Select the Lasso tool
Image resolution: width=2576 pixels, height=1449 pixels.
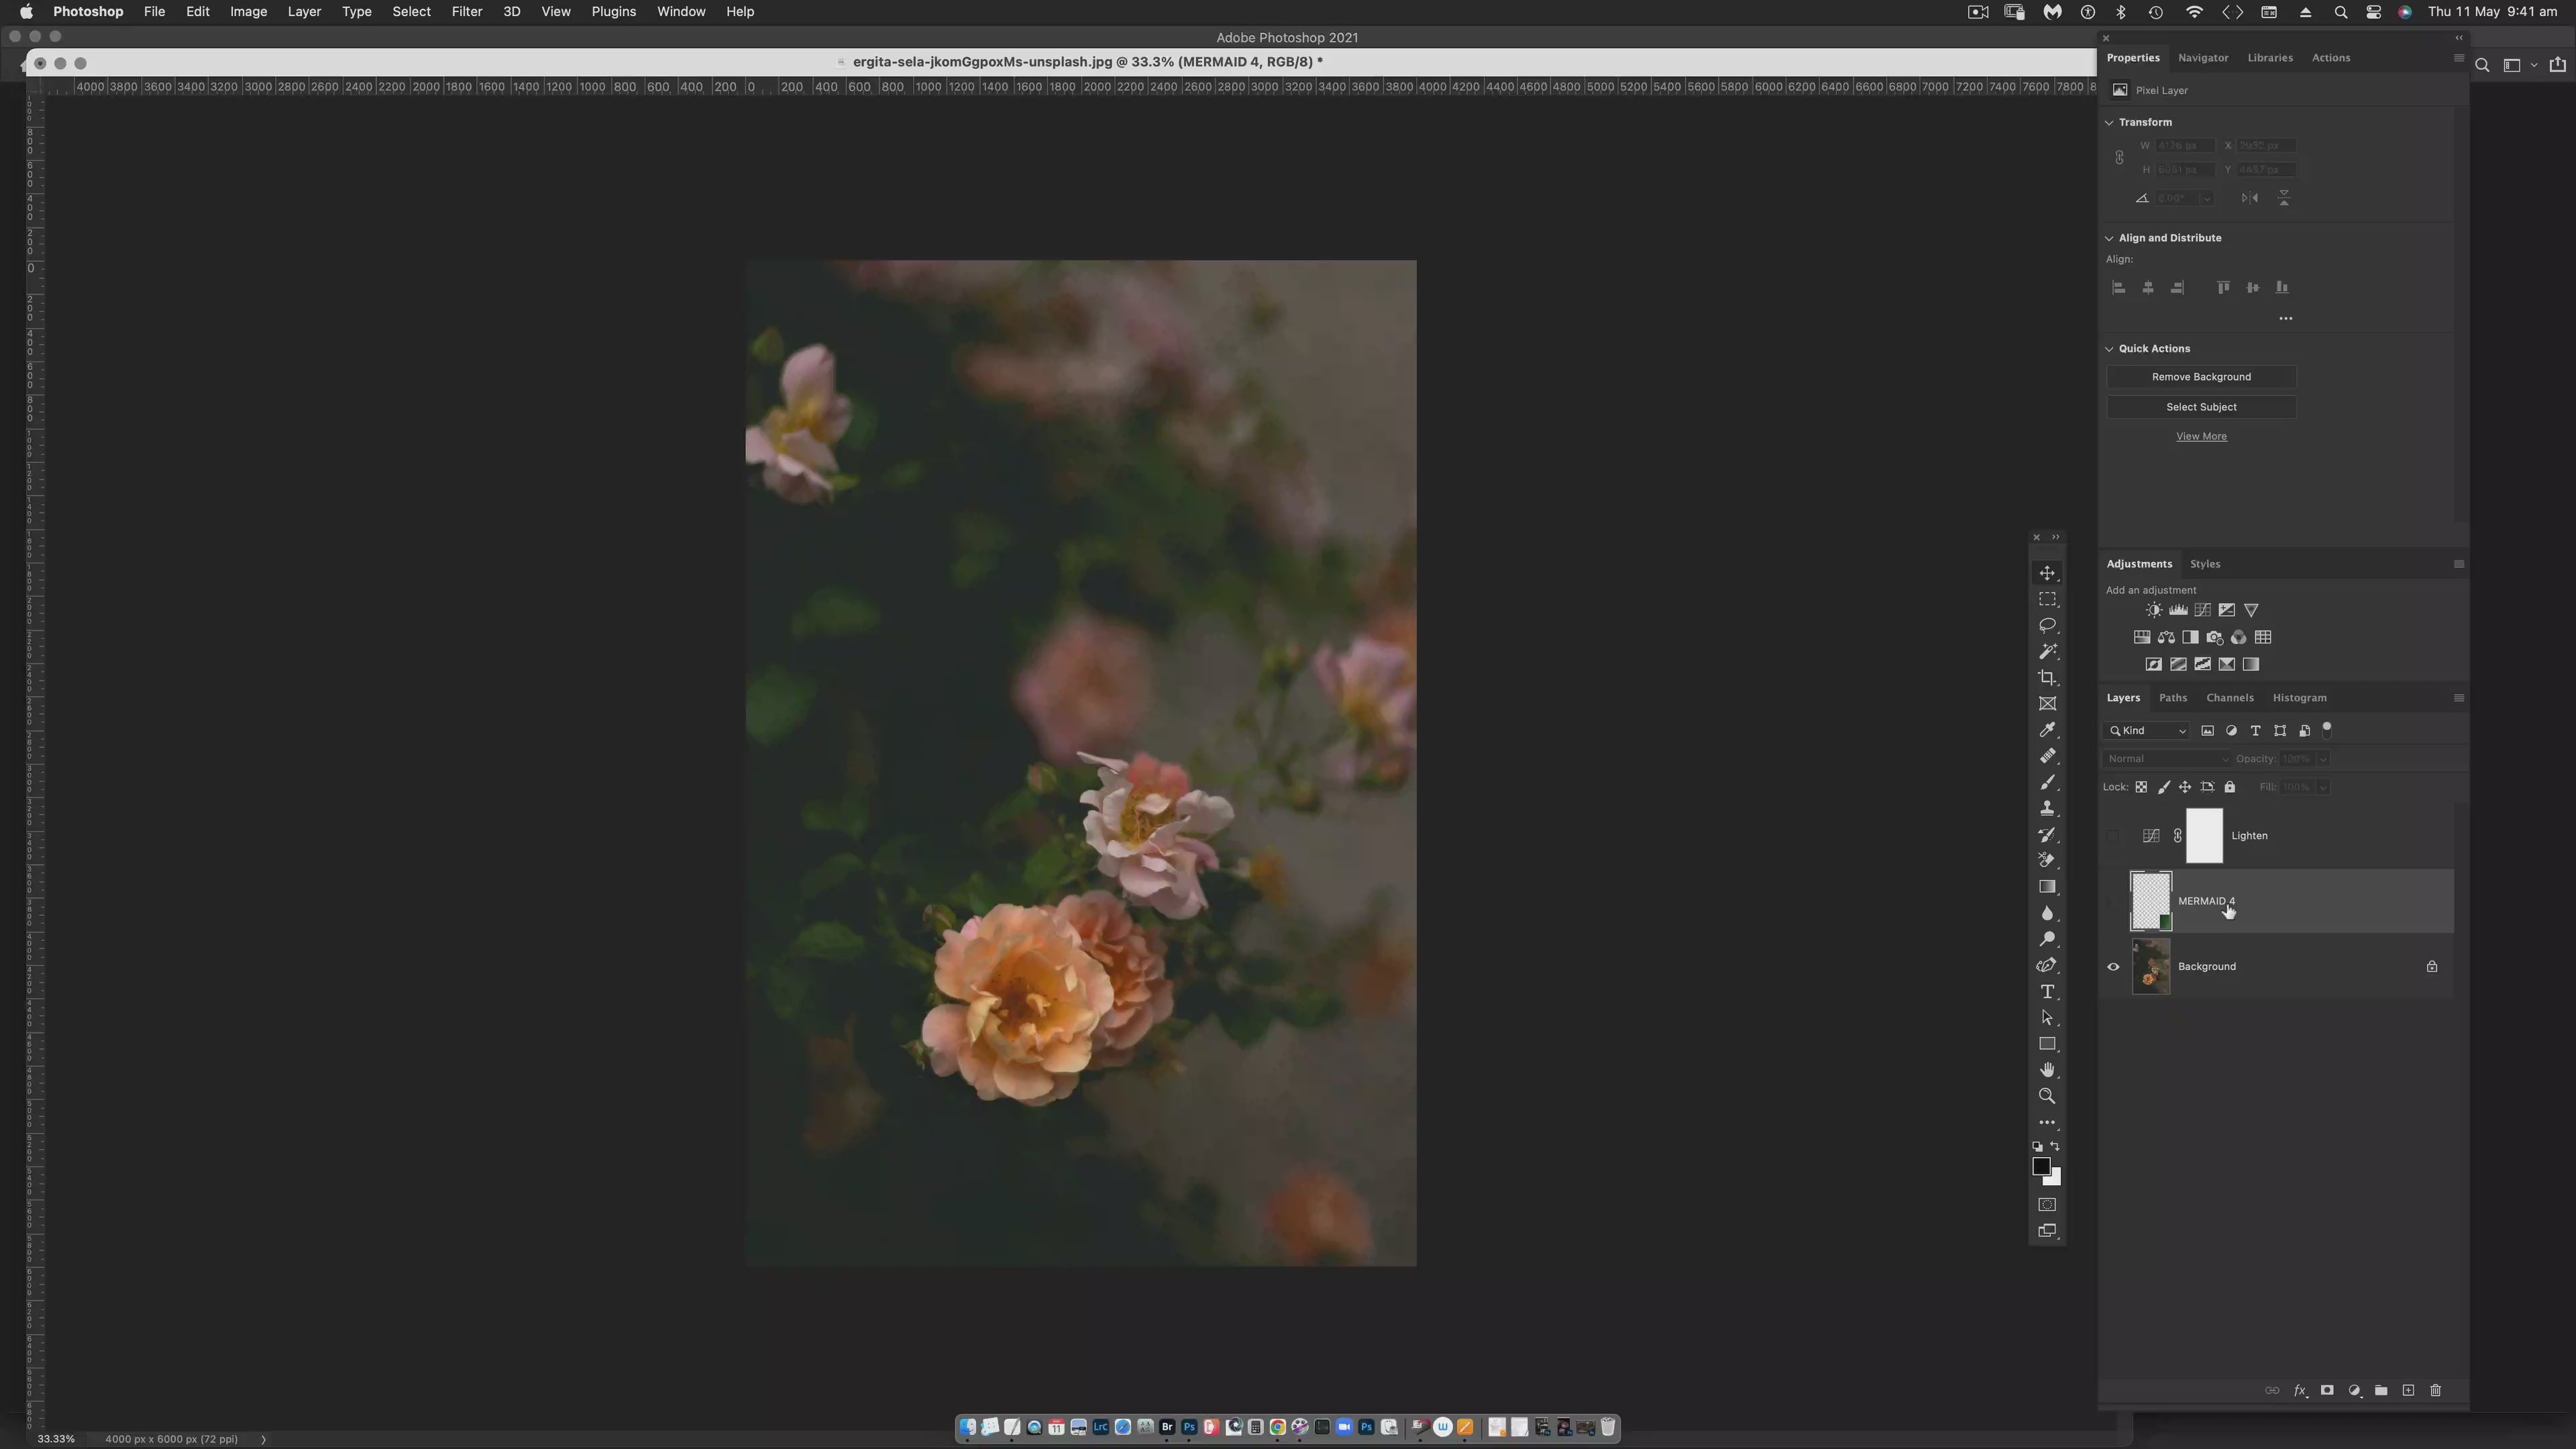click(2047, 625)
